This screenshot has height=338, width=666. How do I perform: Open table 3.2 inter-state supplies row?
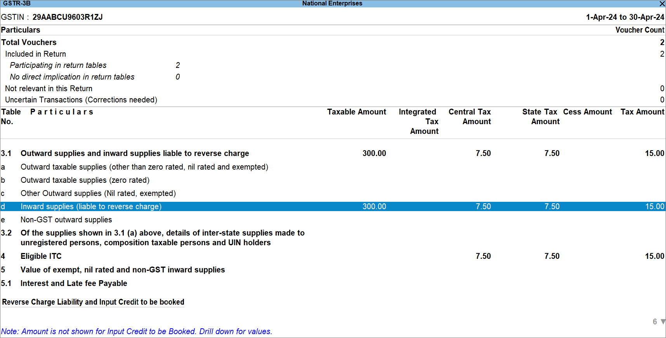pyautogui.click(x=162, y=237)
